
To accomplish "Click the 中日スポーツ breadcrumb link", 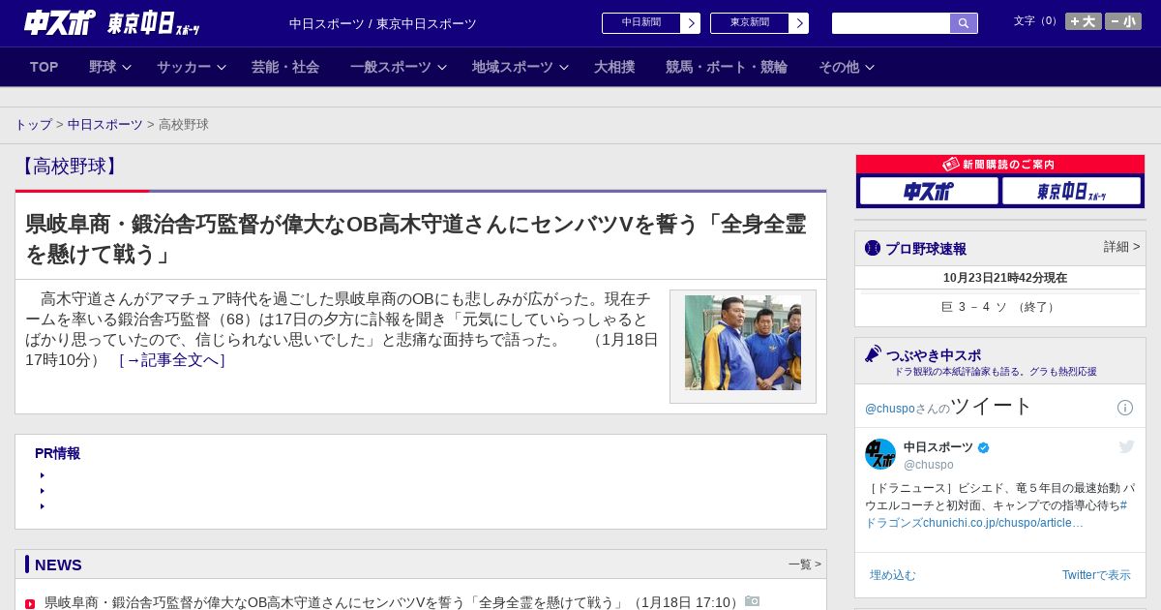I will (x=105, y=125).
